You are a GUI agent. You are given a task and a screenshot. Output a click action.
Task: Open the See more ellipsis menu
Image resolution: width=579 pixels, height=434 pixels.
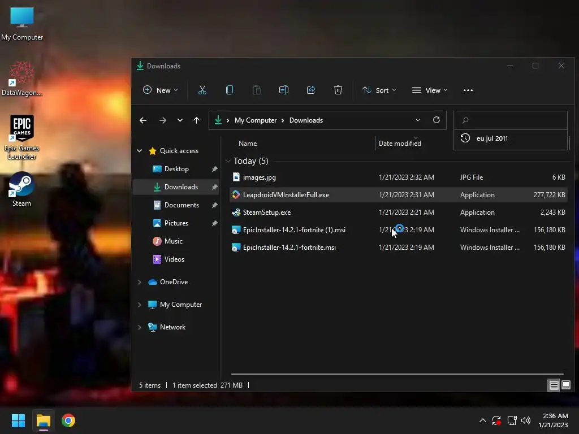click(x=468, y=90)
